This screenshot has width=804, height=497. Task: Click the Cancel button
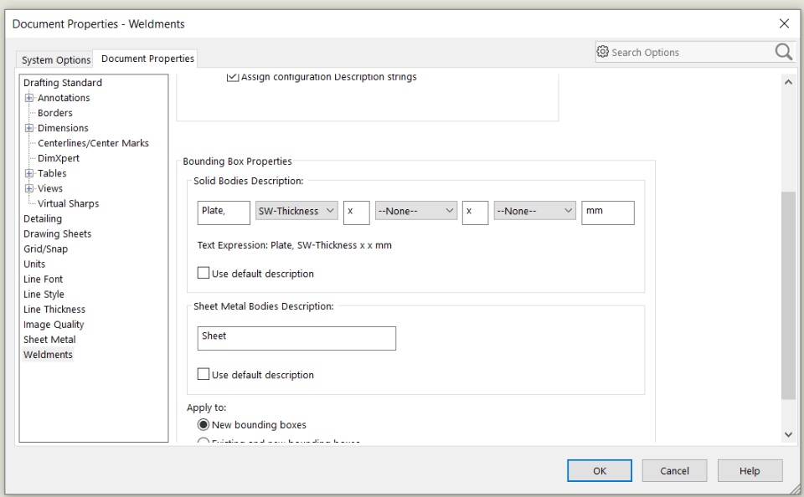coord(674,471)
